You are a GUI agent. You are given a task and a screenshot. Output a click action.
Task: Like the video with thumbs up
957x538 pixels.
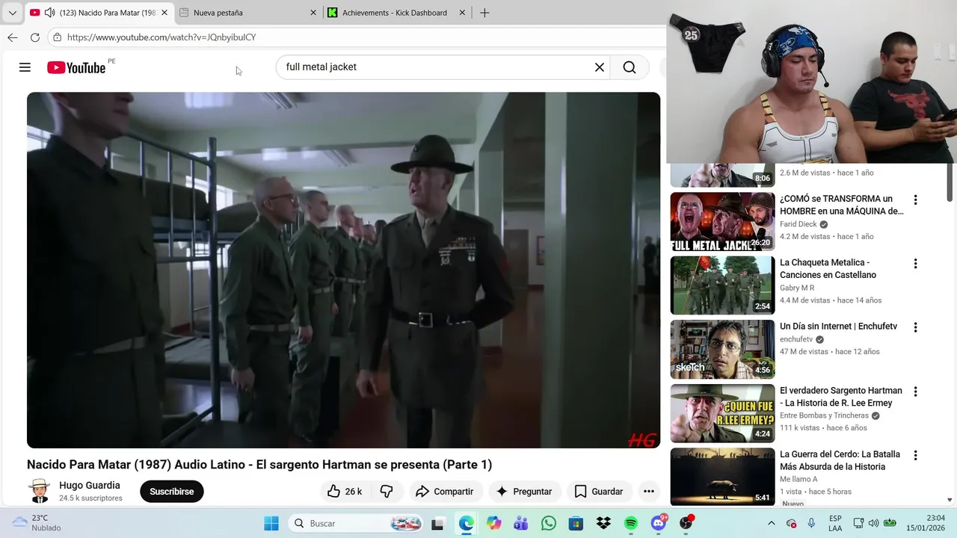coord(345,491)
